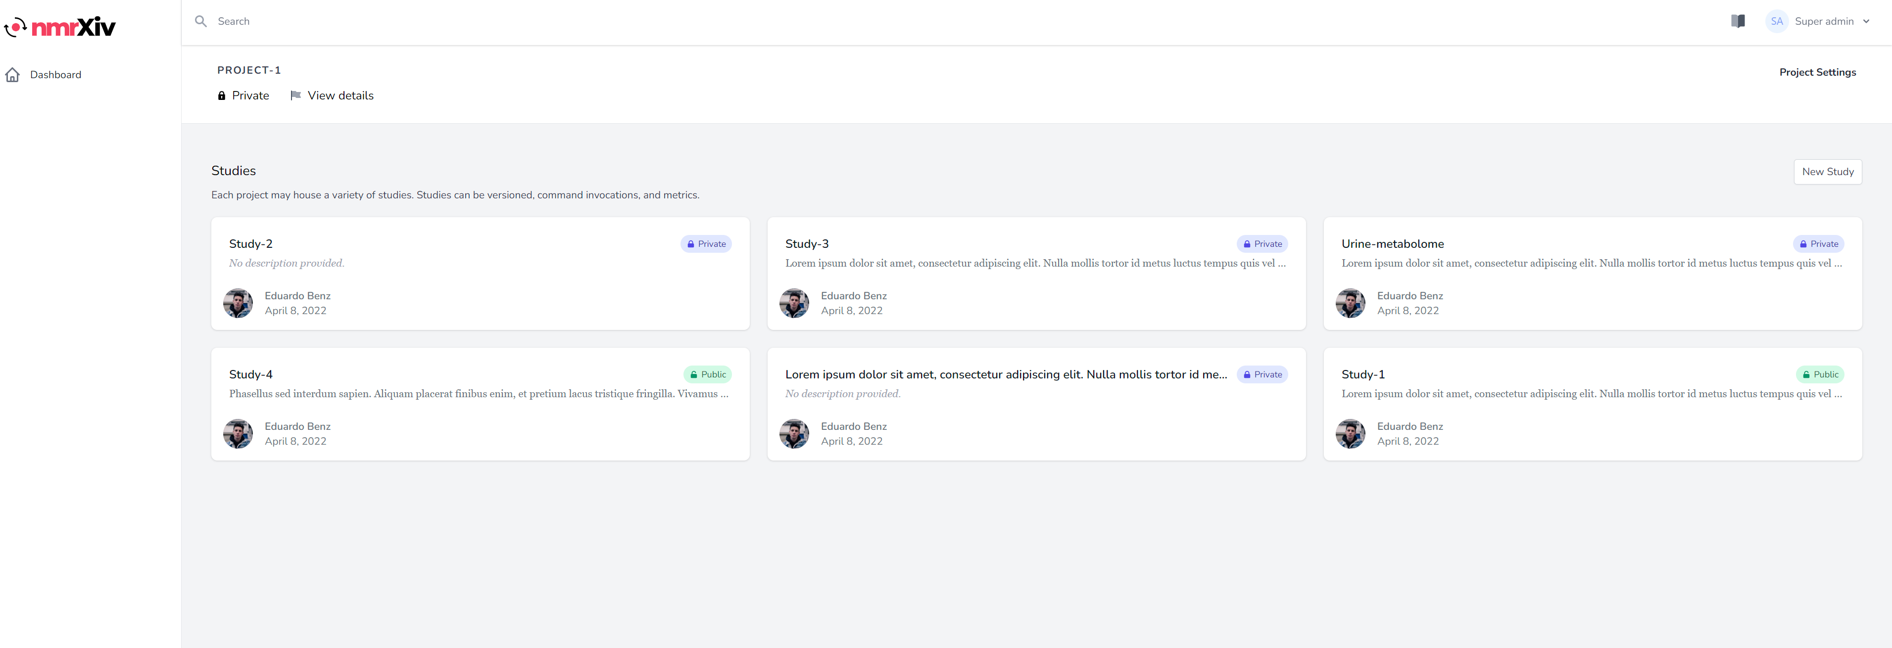
Task: Click the project Private lock icon
Action: pos(222,96)
